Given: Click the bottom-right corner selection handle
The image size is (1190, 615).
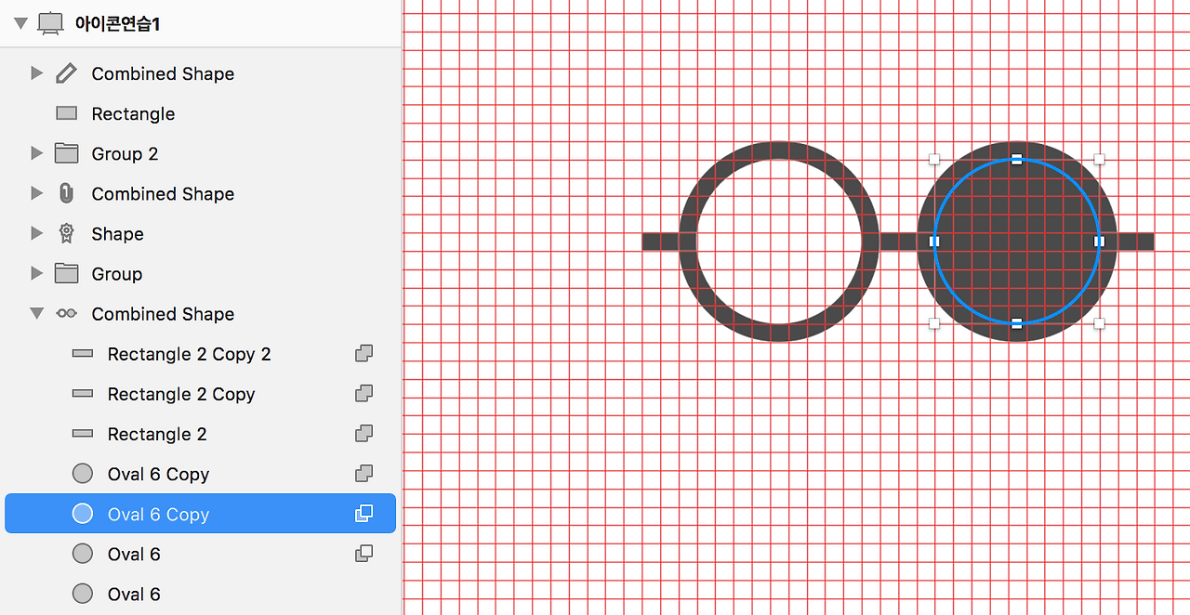Looking at the screenshot, I should click(1099, 323).
